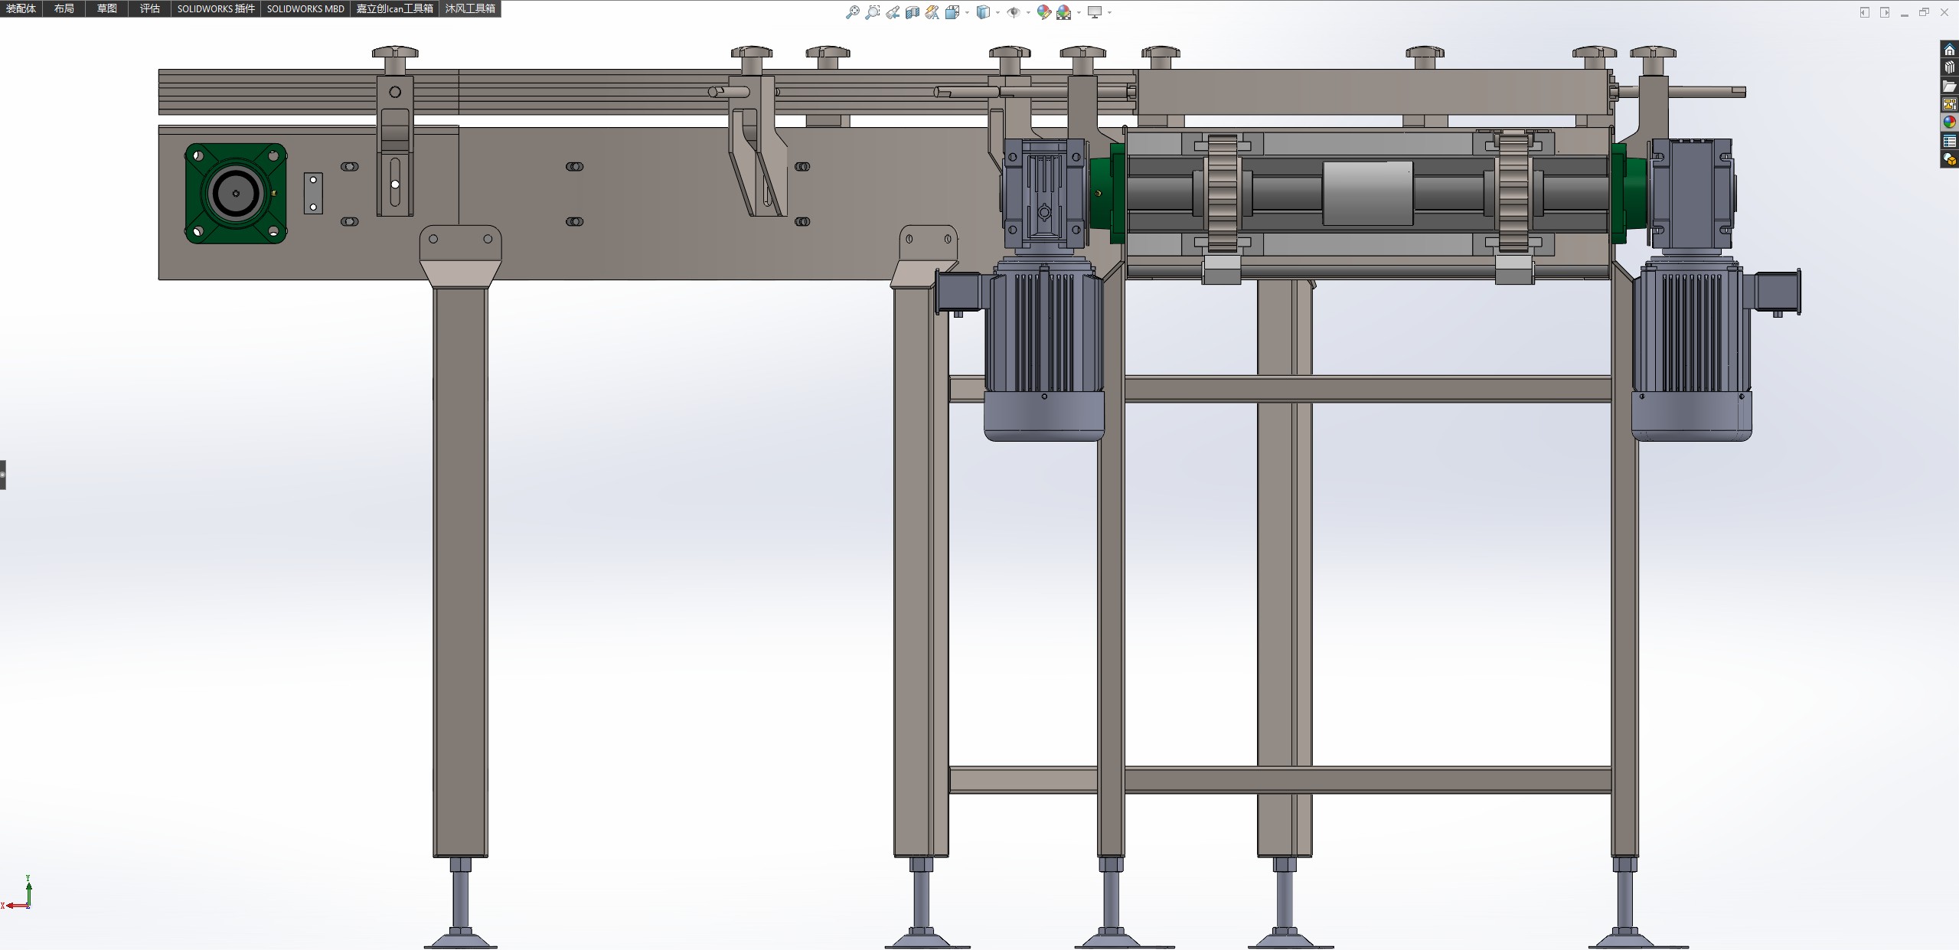
Task: Click the Previous View icon
Action: (893, 12)
